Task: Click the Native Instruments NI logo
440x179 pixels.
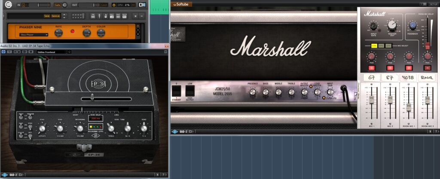Action: click(142, 5)
